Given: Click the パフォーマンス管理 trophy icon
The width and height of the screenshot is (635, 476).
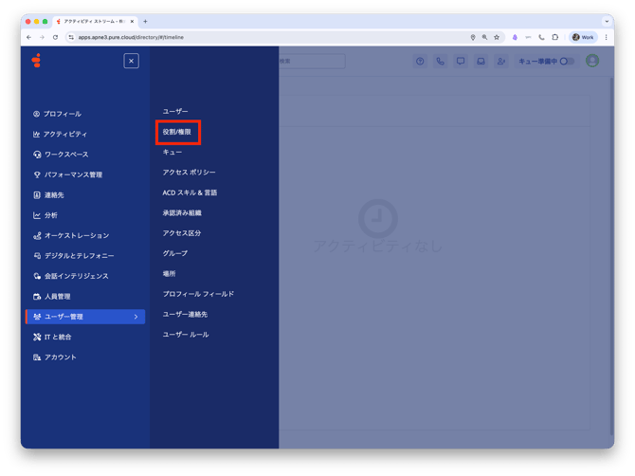Looking at the screenshot, I should [x=37, y=174].
